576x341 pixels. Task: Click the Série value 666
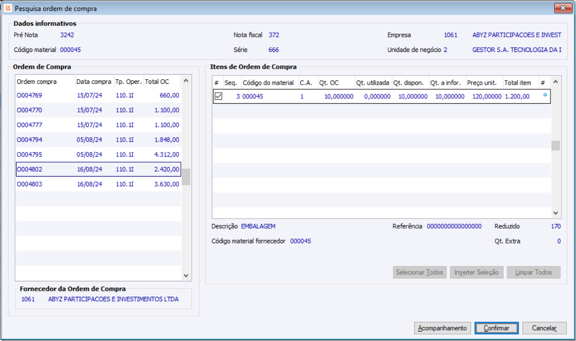coord(274,50)
